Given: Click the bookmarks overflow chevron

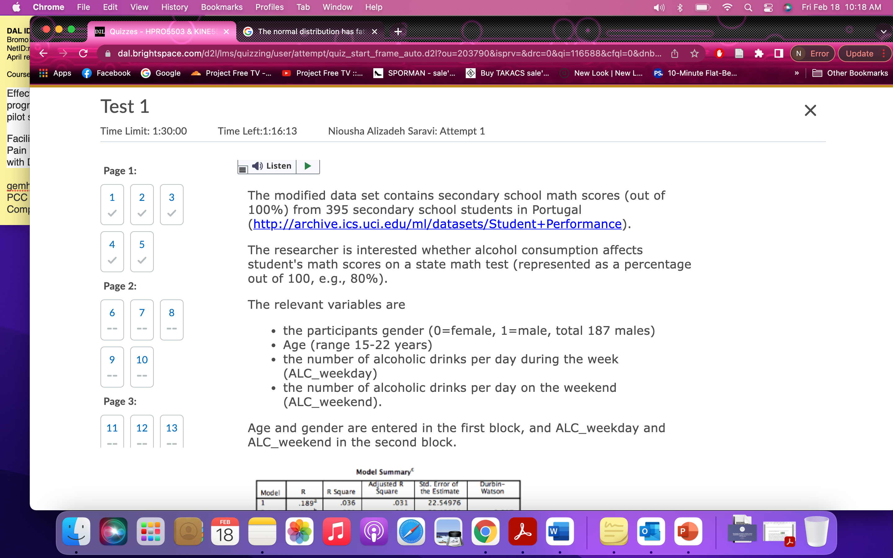Looking at the screenshot, I should pyautogui.click(x=797, y=73).
